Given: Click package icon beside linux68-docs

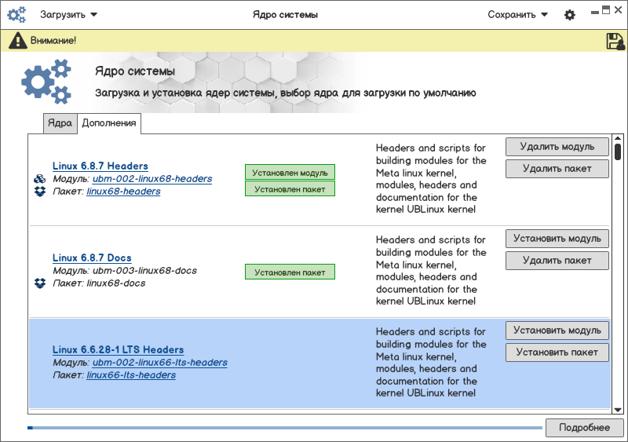Looking at the screenshot, I should click(40, 283).
